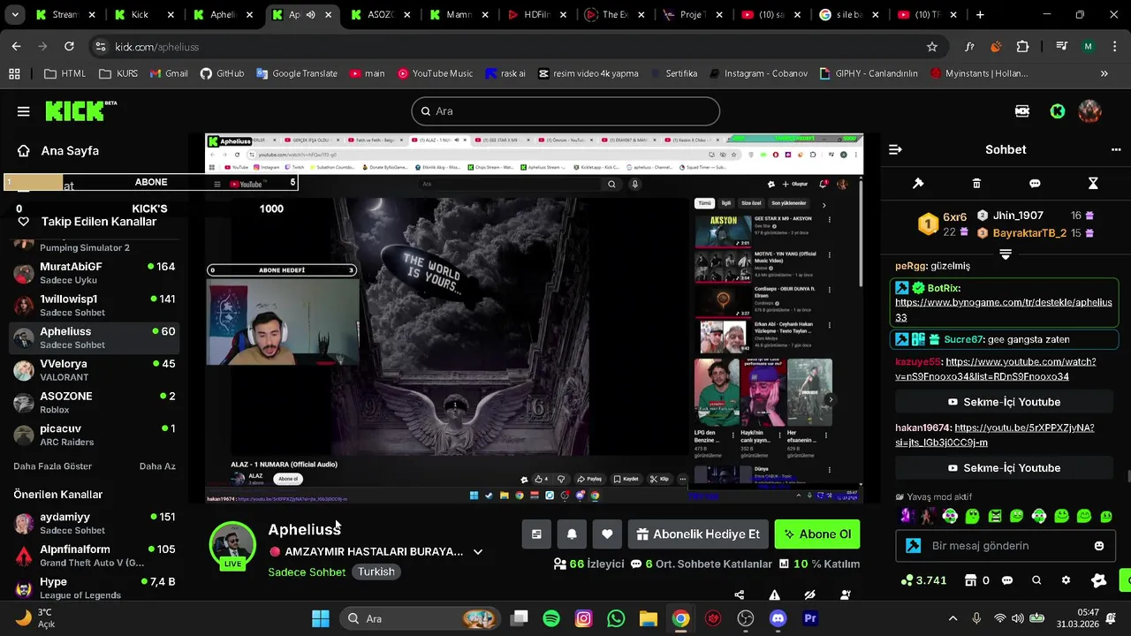Open kazuye55's YouTube link in chat
Image resolution: width=1131 pixels, height=636 pixels.
pos(997,369)
